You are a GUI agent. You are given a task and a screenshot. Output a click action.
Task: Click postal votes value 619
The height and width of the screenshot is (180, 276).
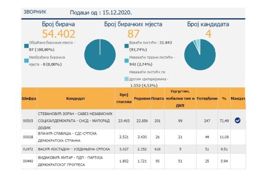tap(158, 149)
